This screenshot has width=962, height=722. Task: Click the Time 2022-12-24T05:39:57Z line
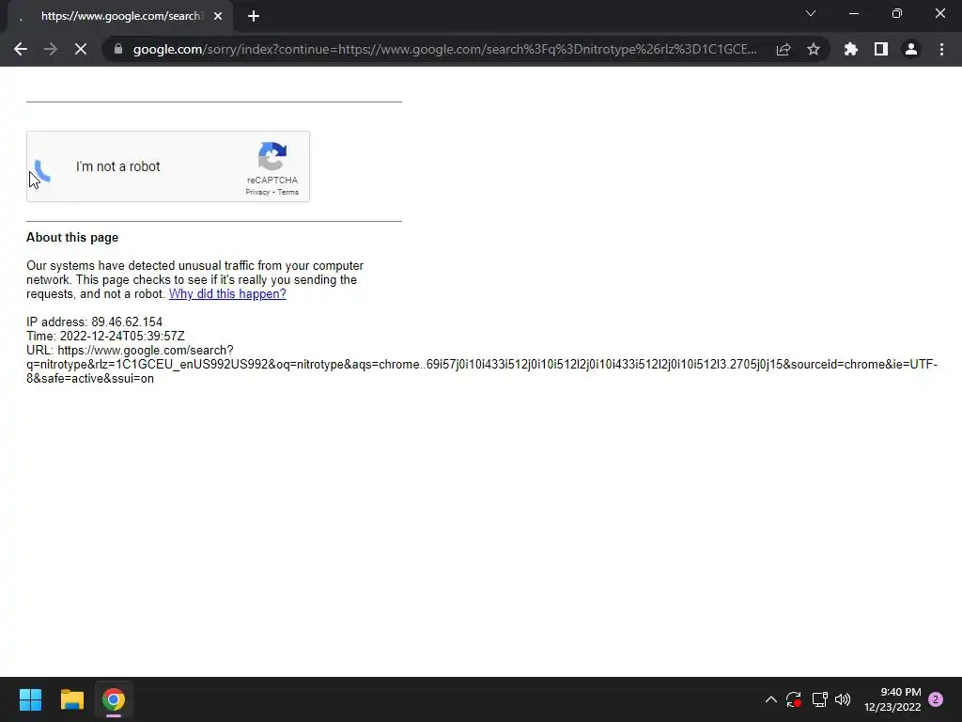(105, 336)
